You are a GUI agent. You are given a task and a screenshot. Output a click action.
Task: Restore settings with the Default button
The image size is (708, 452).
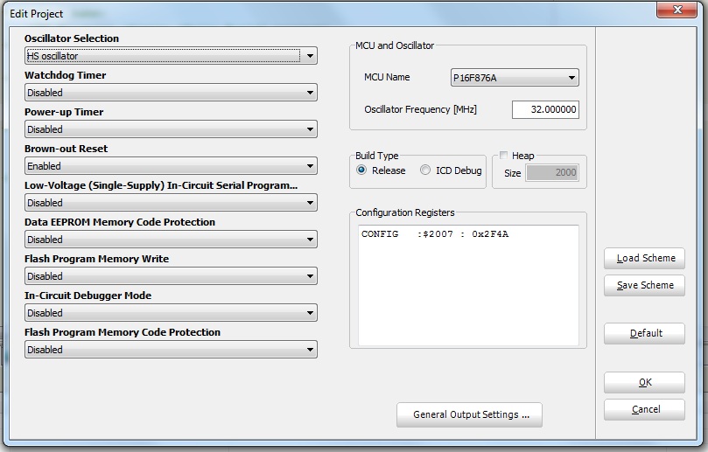644,334
